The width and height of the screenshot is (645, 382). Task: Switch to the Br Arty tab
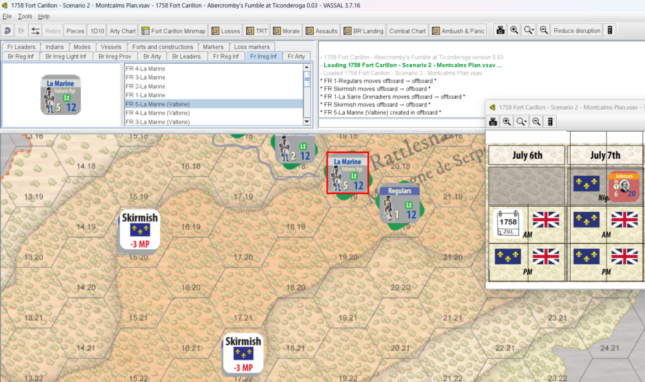click(x=152, y=56)
